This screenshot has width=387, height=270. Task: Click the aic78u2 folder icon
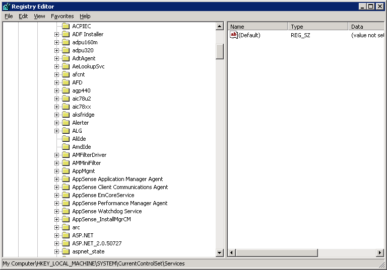pos(66,99)
